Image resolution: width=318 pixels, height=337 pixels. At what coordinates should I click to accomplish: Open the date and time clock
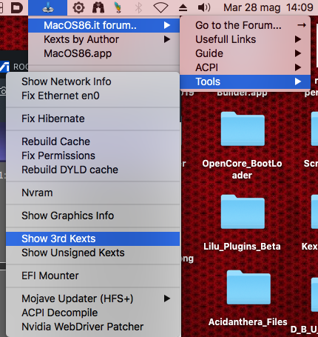[x=268, y=7]
